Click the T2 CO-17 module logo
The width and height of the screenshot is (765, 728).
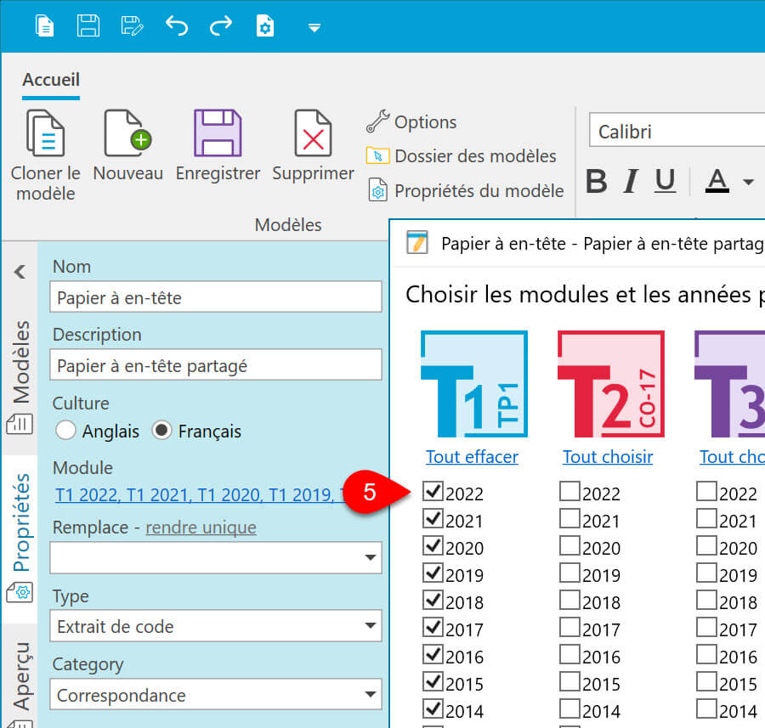(x=611, y=384)
